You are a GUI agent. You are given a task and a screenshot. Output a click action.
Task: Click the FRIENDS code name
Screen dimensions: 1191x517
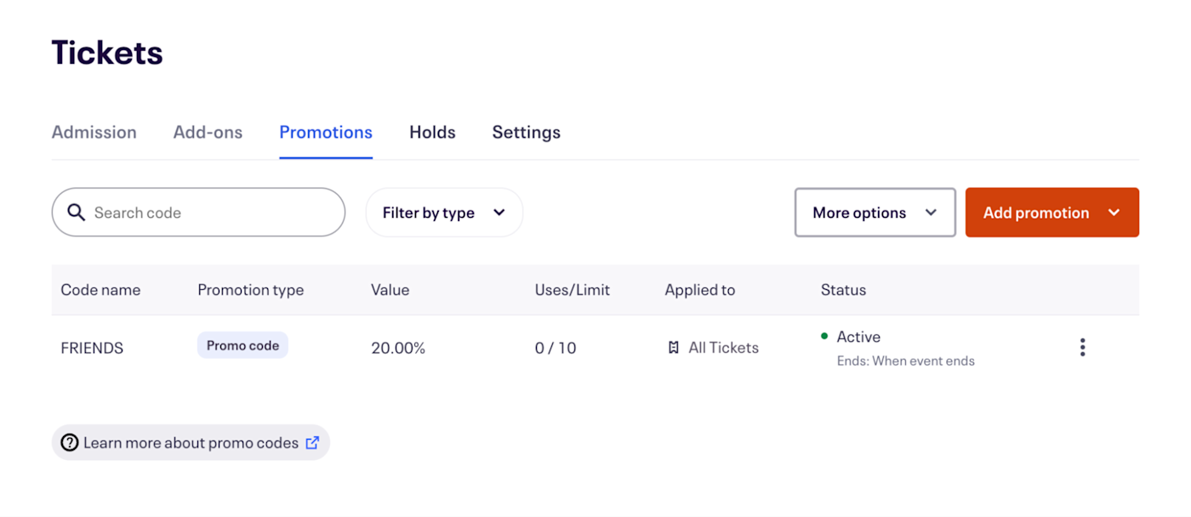(92, 348)
